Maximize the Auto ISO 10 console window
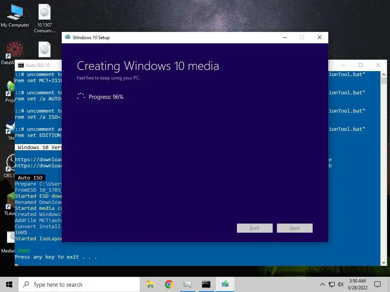The height and width of the screenshot is (292, 390). [x=361, y=65]
